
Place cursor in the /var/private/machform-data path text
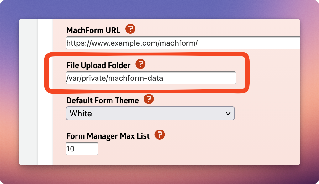pyautogui.click(x=115, y=78)
